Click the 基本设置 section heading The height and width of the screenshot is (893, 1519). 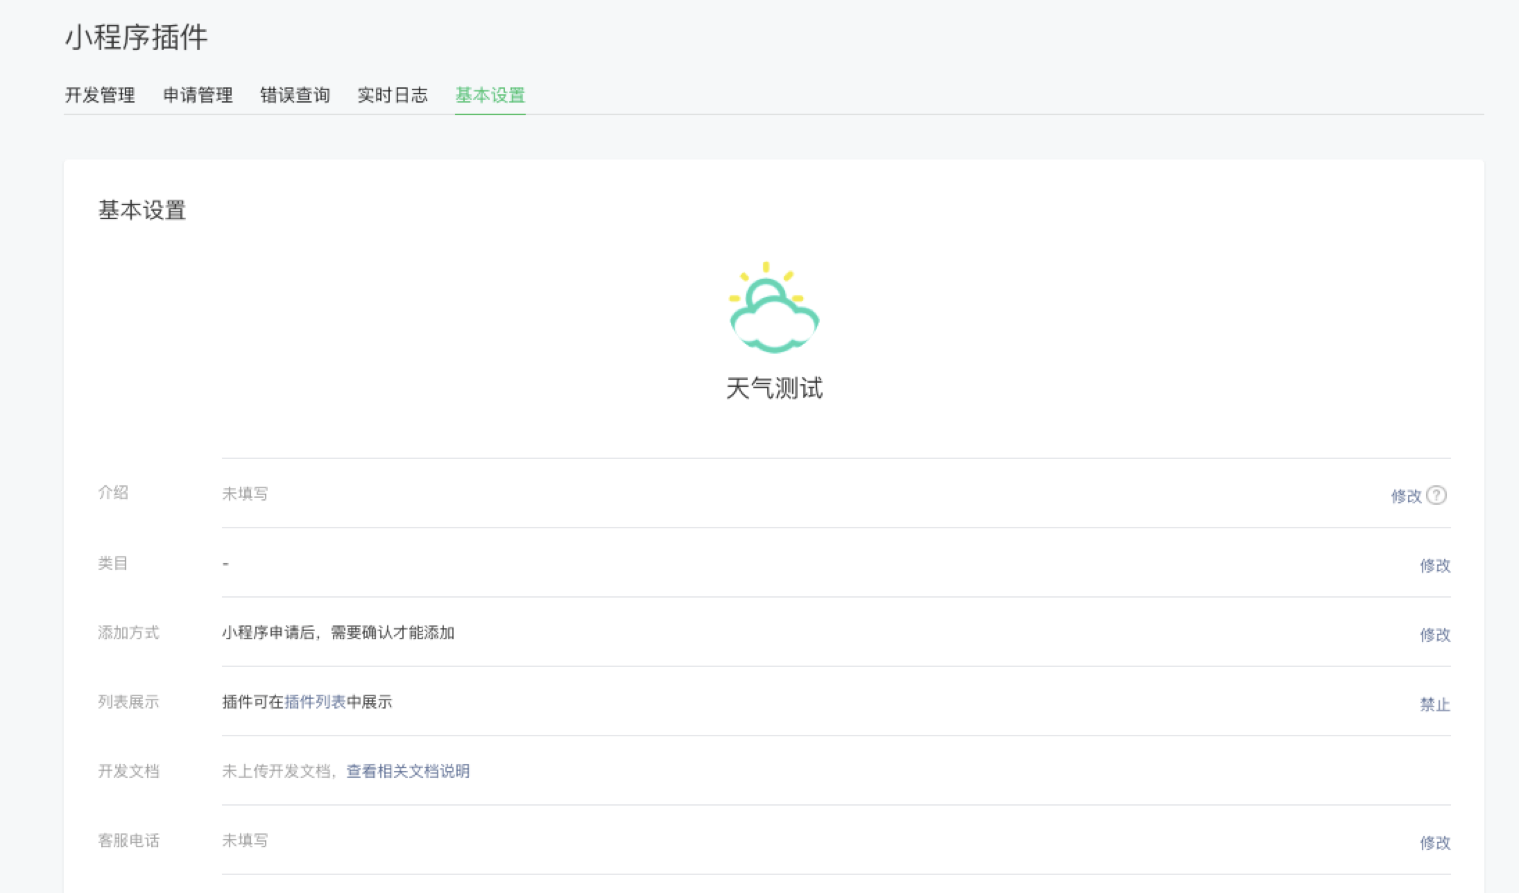pos(141,209)
